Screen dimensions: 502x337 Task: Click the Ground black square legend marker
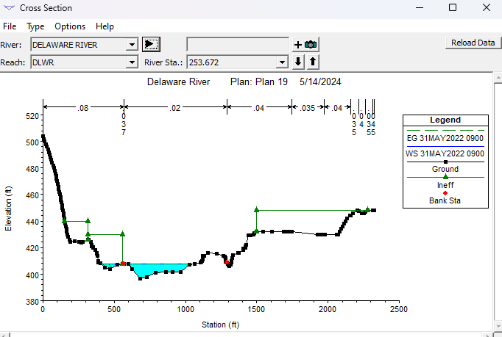coord(445,162)
